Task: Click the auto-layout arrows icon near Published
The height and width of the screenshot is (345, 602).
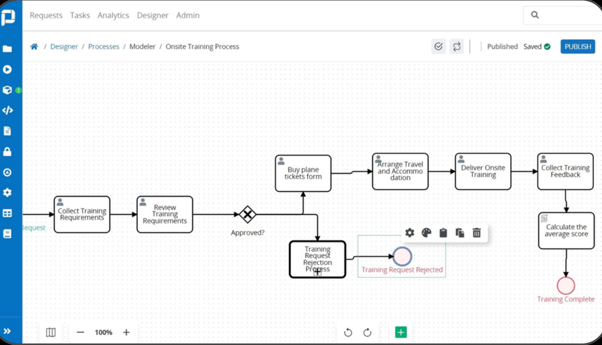Action: pos(457,46)
